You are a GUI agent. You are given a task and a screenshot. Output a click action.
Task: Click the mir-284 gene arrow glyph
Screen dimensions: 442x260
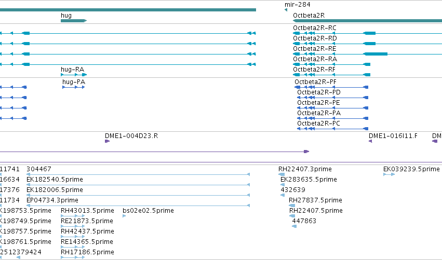(x=286, y=10)
